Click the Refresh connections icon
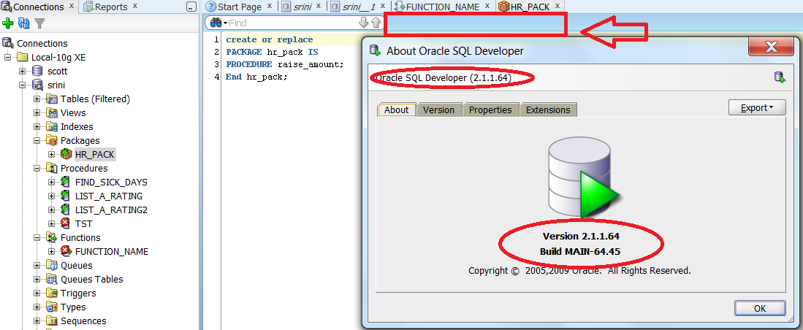This screenshot has height=330, width=803. tap(23, 23)
